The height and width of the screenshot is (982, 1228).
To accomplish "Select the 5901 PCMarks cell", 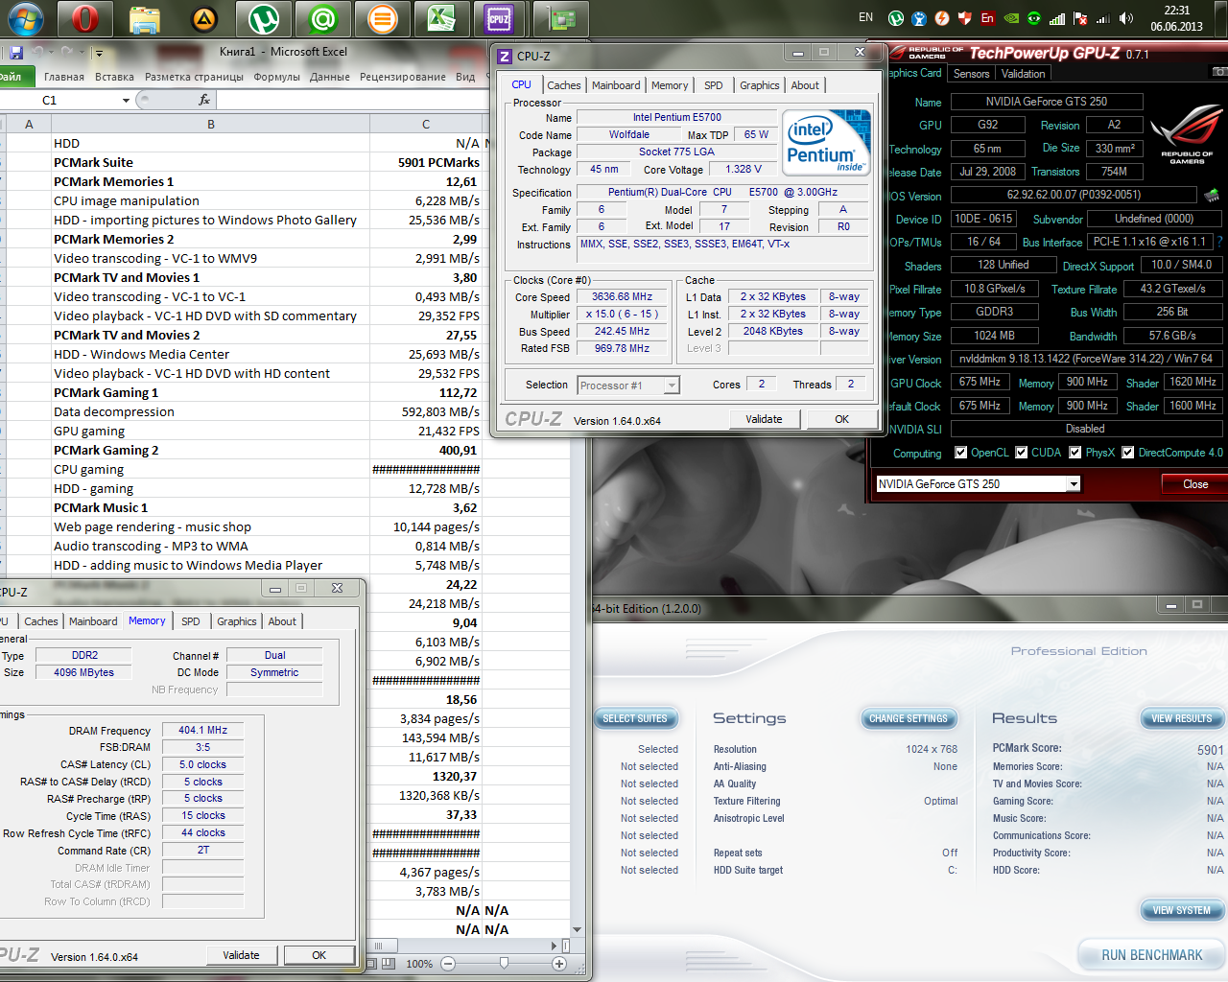I will click(426, 162).
